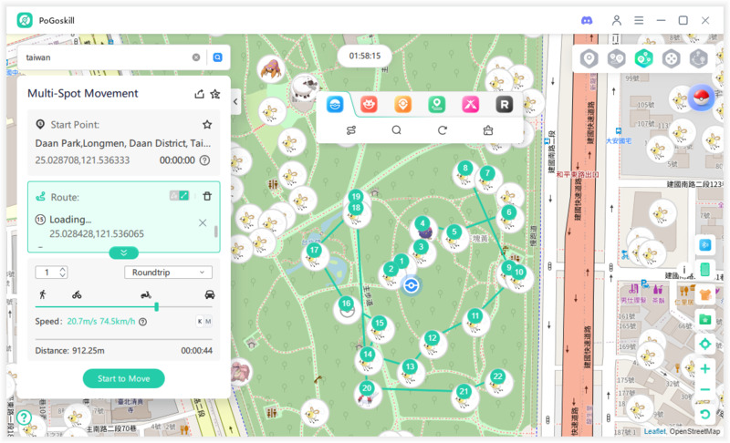Remove waypoint 15 with X
Viewport: 730px width, 443px height.
point(203,222)
